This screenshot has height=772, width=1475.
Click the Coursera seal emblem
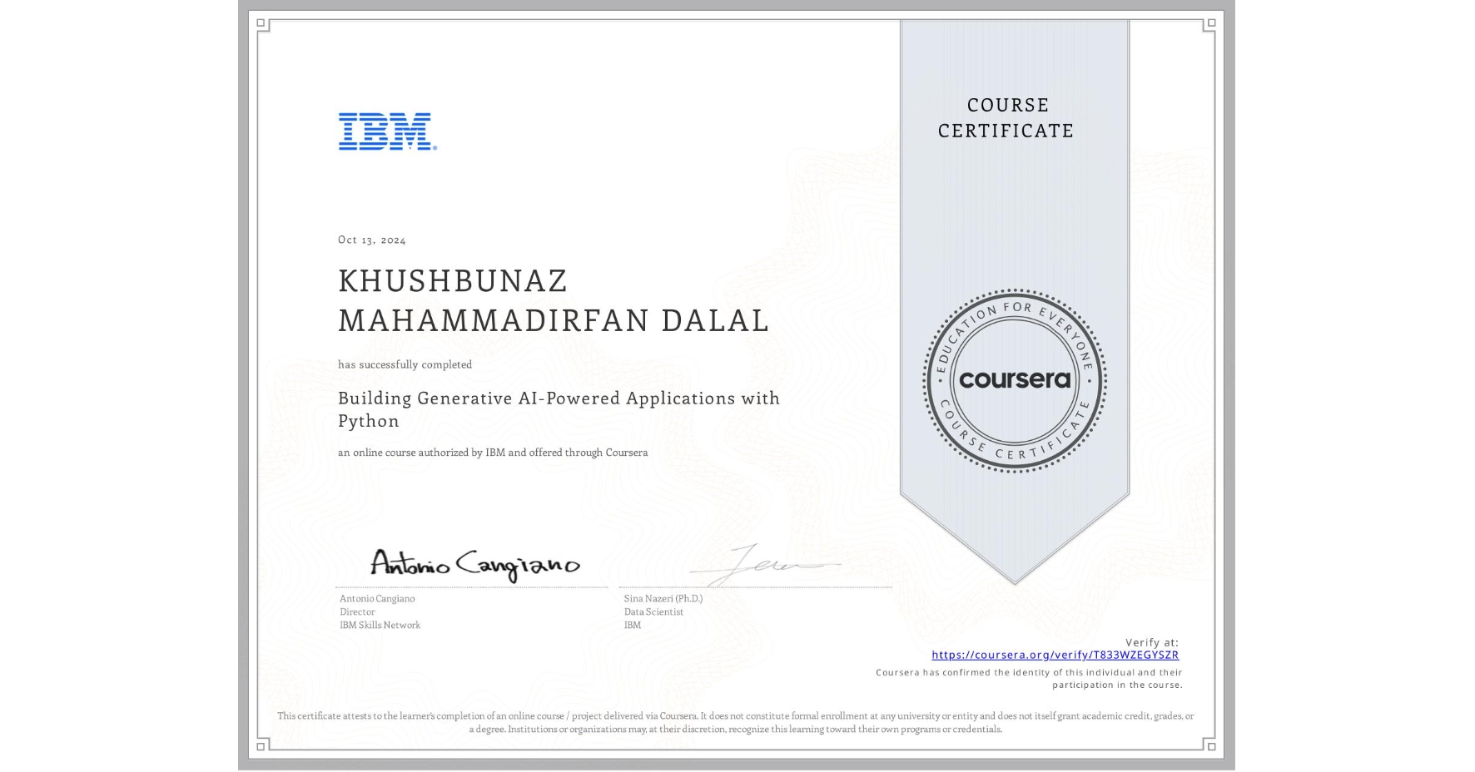coord(1014,381)
